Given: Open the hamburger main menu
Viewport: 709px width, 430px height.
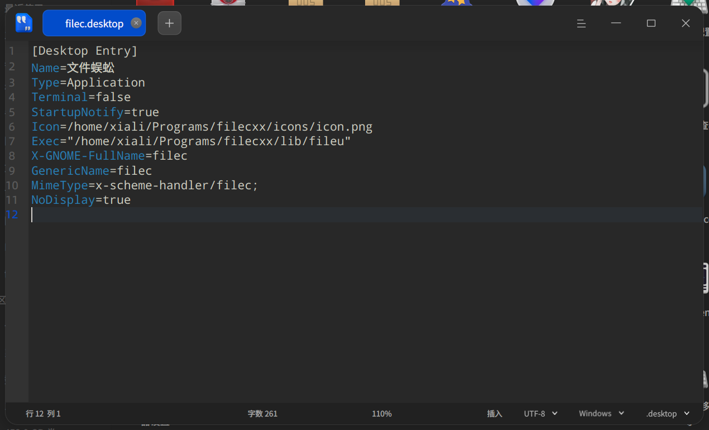Looking at the screenshot, I should [x=581, y=23].
